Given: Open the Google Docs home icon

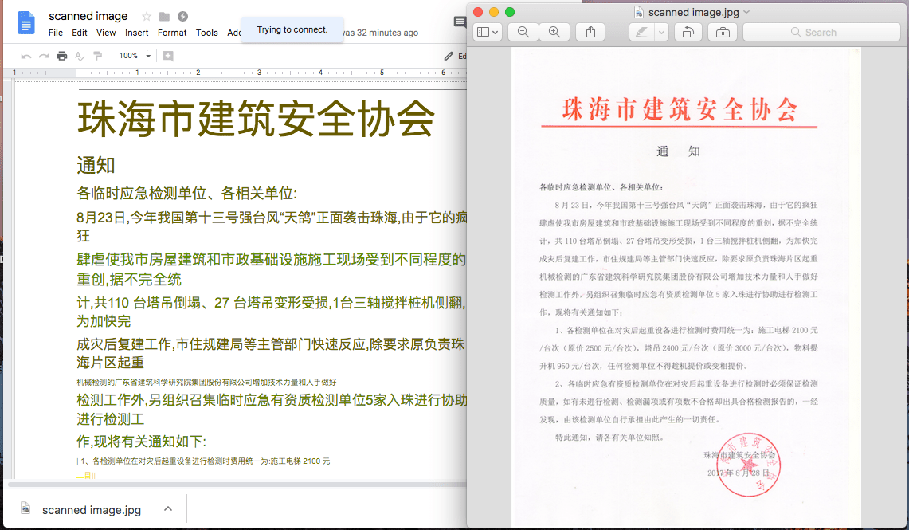Looking at the screenshot, I should (26, 24).
